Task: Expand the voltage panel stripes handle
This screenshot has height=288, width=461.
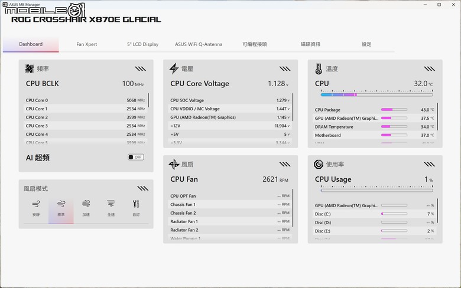Action: tap(285, 68)
